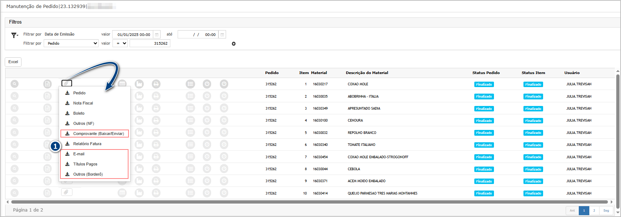Open the funnel filter options menu
The height and width of the screenshot is (217, 621).
coord(15,35)
